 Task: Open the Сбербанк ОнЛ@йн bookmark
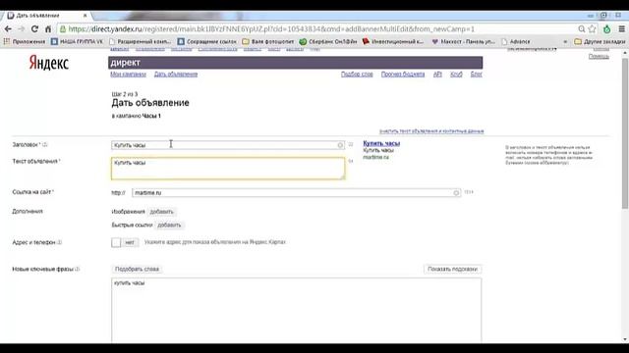[x=328, y=41]
